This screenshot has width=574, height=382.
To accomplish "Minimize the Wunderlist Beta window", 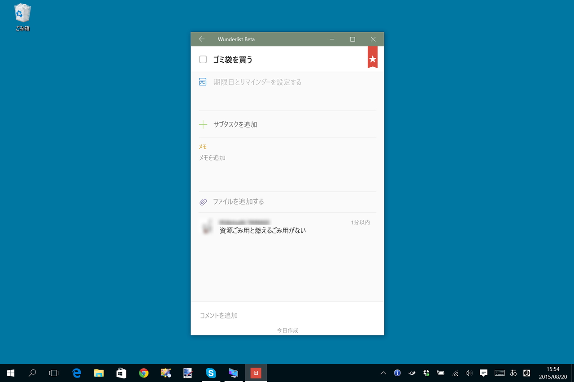I will pyautogui.click(x=332, y=39).
